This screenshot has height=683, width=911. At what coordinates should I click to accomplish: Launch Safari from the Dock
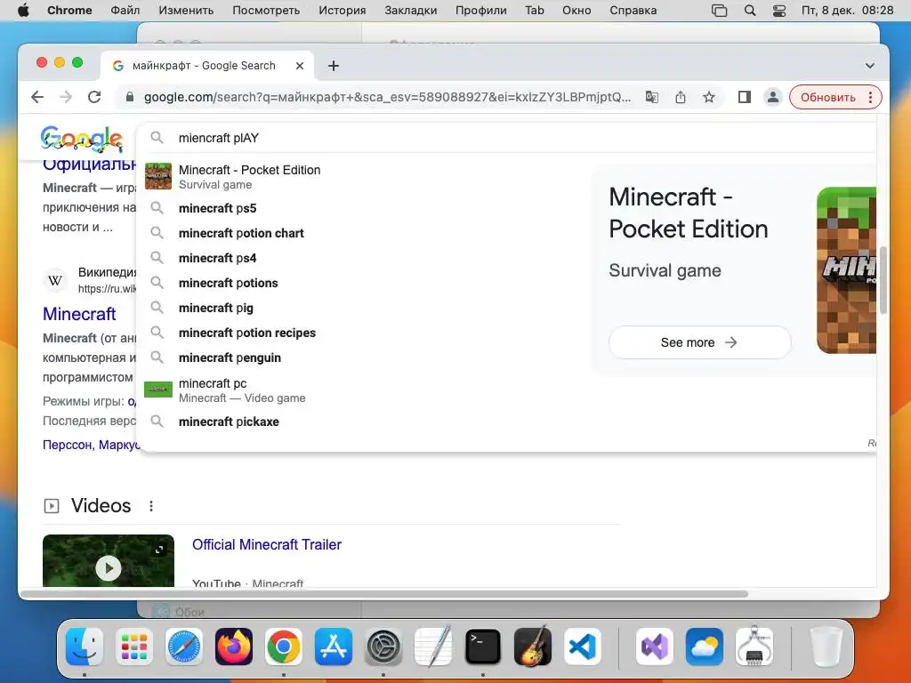coord(184,647)
